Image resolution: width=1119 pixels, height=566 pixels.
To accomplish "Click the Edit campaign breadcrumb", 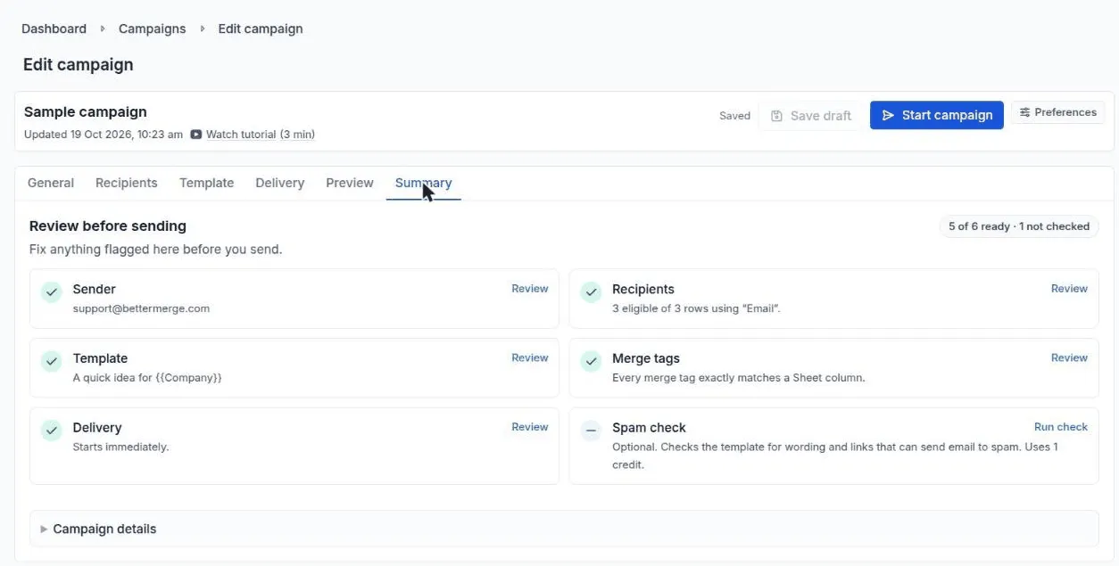I will coord(261,29).
